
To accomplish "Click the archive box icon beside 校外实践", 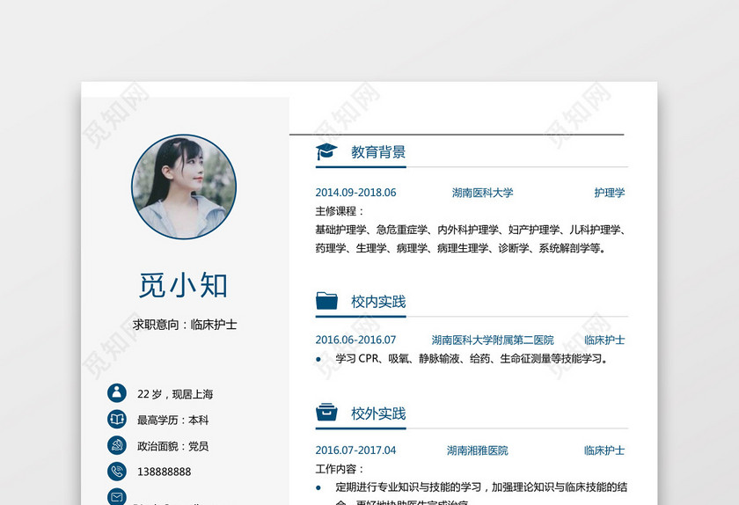I will pos(326,412).
